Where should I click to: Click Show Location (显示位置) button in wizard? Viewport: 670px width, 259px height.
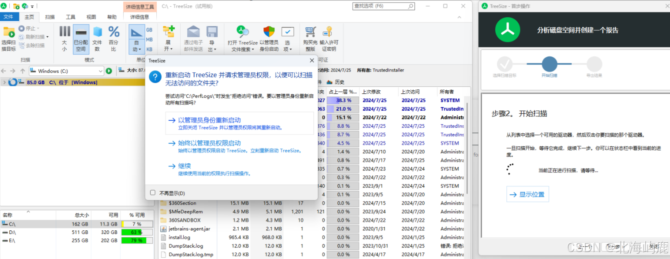pos(527,194)
